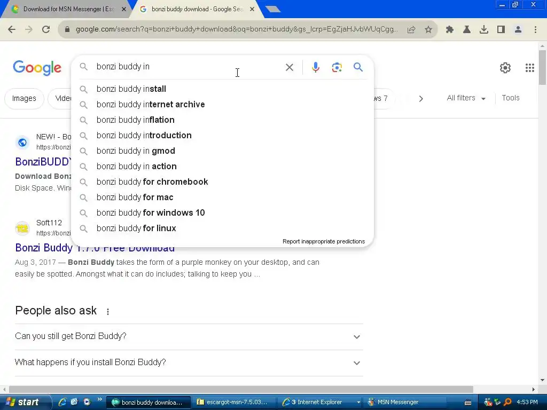Choose suggestion bonzi buddy in action
Viewport: 547px width, 410px height.
(222, 167)
